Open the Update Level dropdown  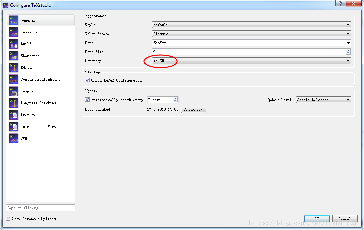324,100
